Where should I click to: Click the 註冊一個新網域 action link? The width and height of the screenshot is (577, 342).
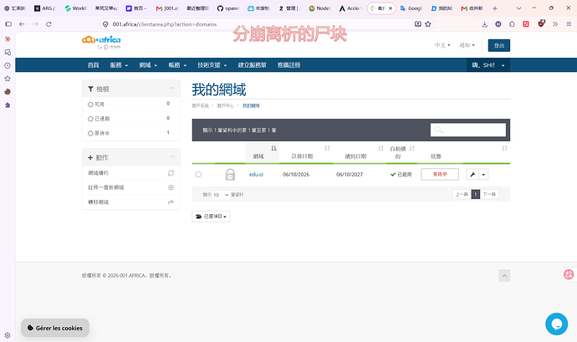(x=131, y=187)
